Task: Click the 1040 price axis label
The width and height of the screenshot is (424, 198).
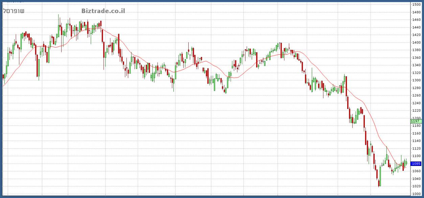Action: point(416,179)
